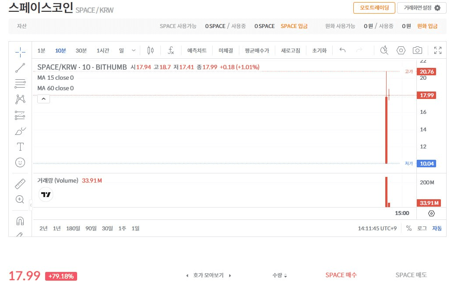The width and height of the screenshot is (451, 282).
Task: Set range to 1년
Action: pyautogui.click(x=57, y=228)
